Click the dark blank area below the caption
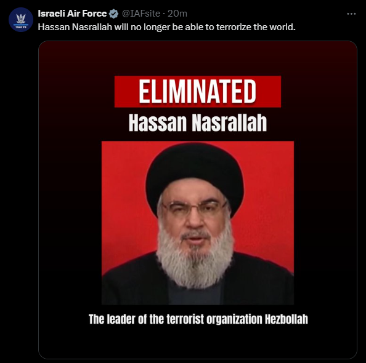The image size is (366, 363). tap(198, 341)
